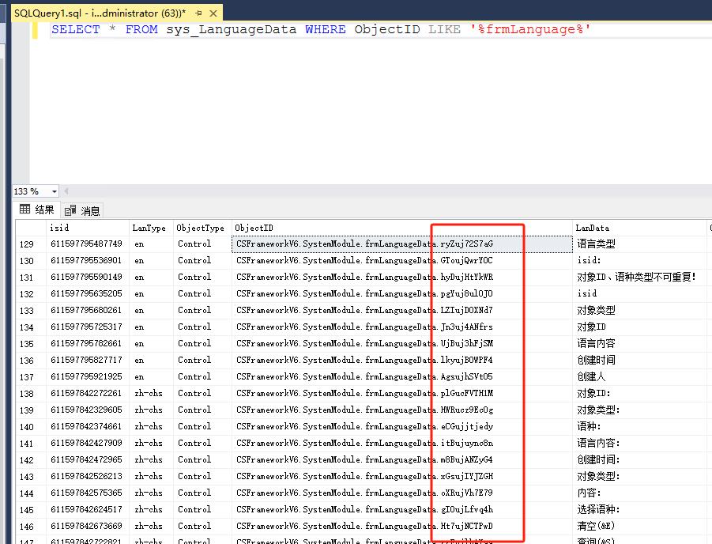
Task: Click the message icon on the 消息 tab
Action: click(70, 210)
